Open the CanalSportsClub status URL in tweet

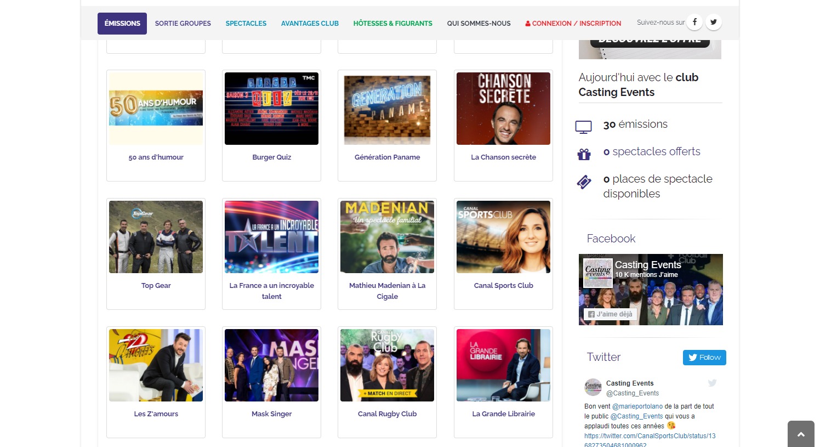650,440
